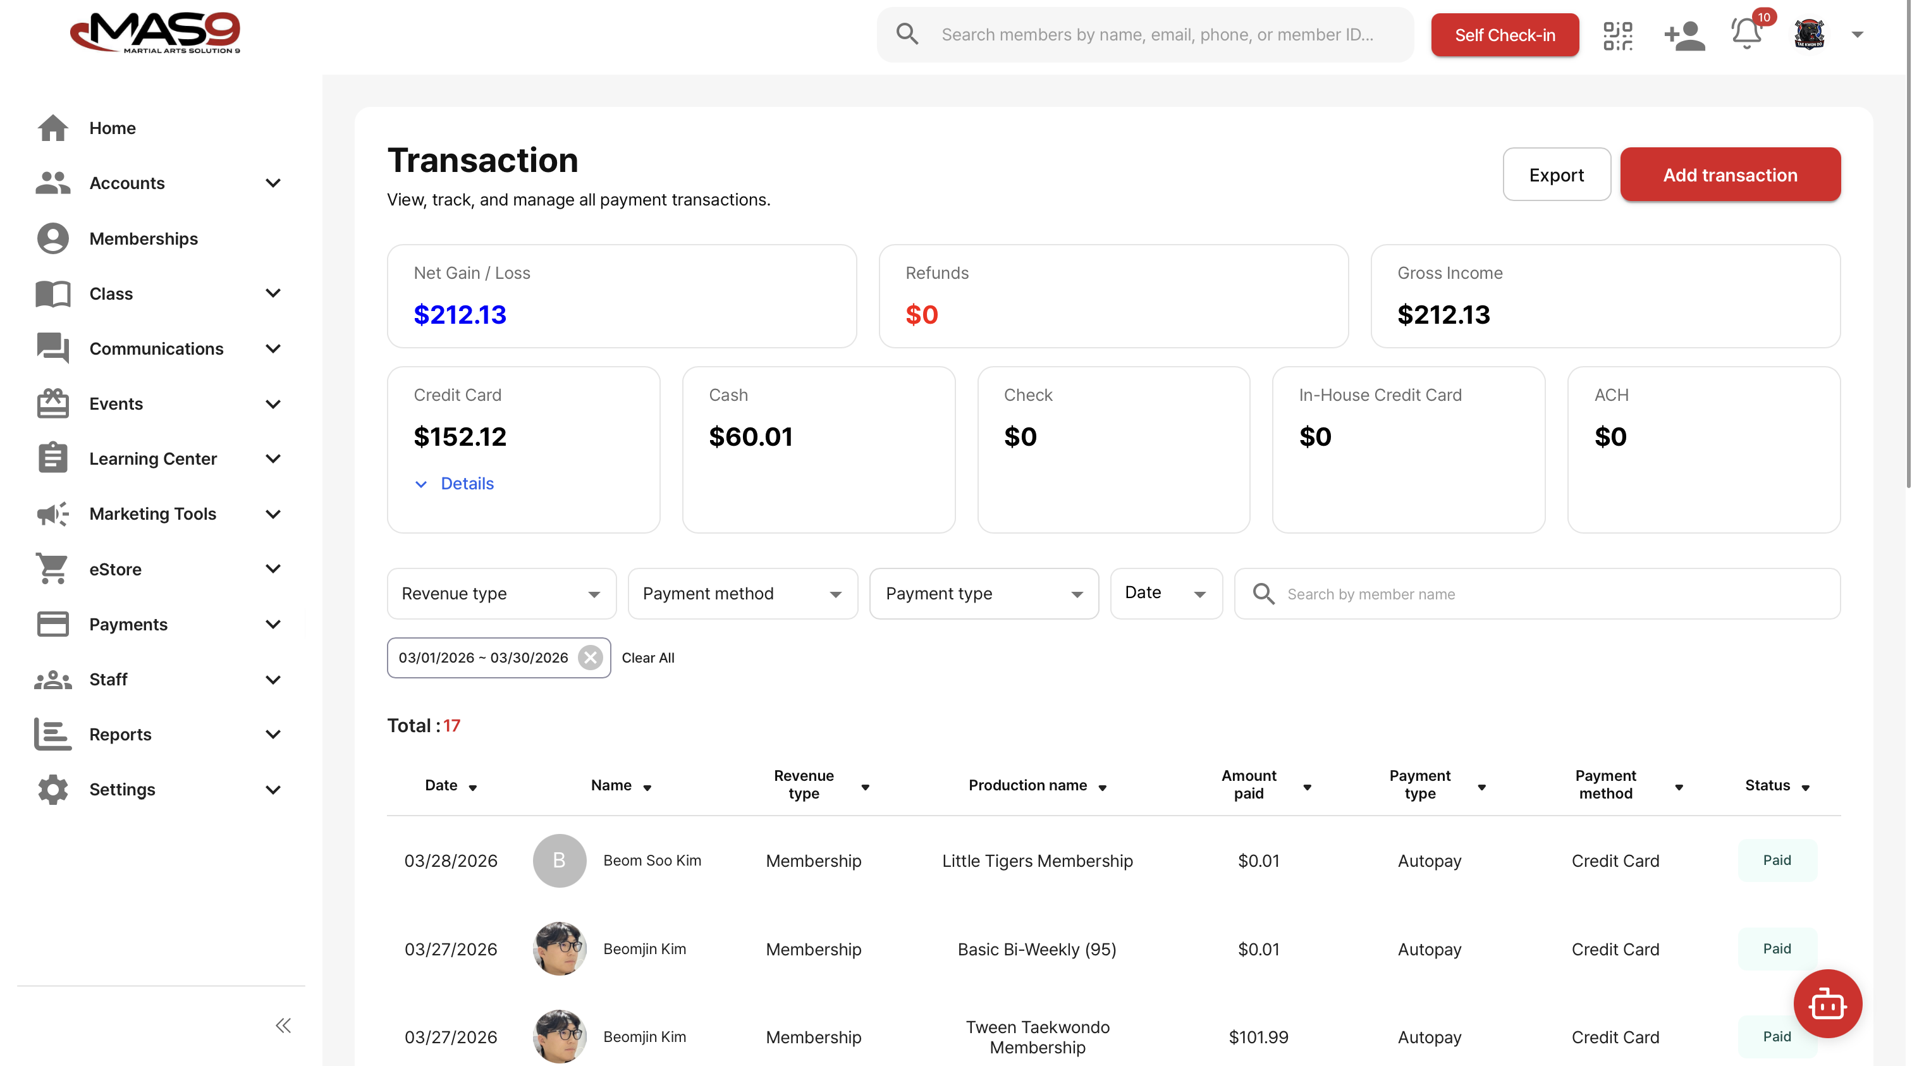1912x1066 pixels.
Task: Click the eStore shopping cart icon
Action: [52, 568]
